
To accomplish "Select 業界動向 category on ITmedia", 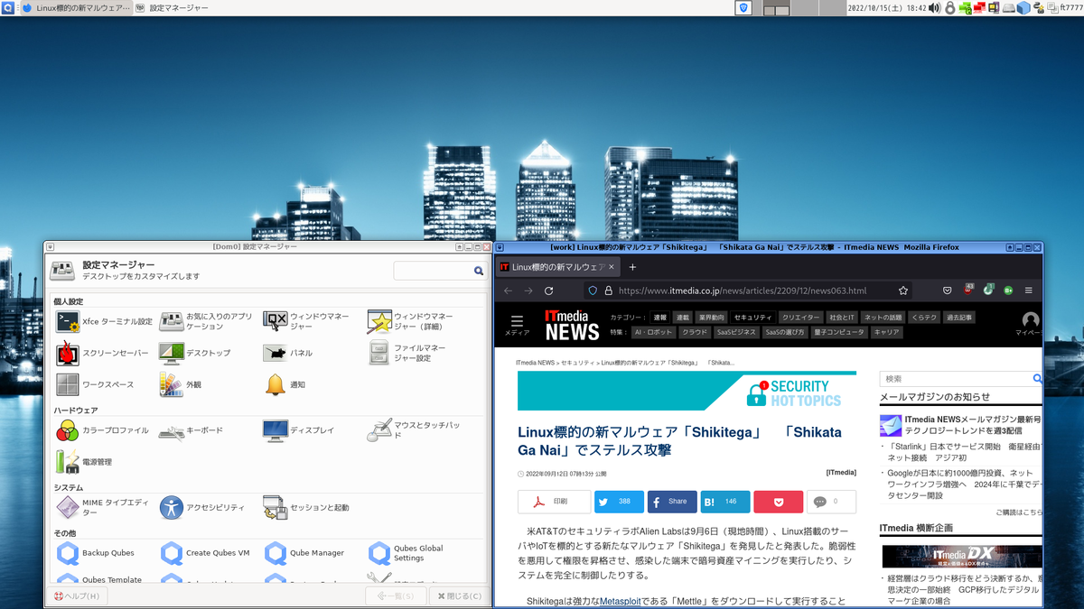I will point(712,318).
